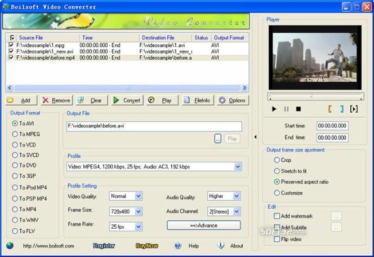The height and width of the screenshot is (257, 374).
Task: Stop playback with the square stop icon
Action: (298, 109)
